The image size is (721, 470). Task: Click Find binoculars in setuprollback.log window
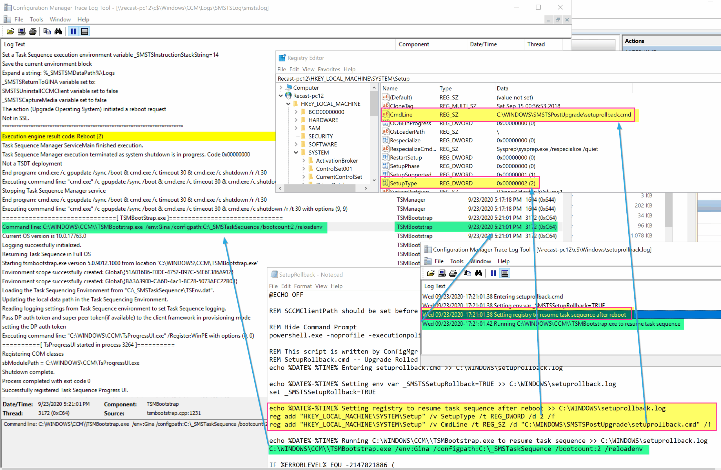tap(478, 273)
